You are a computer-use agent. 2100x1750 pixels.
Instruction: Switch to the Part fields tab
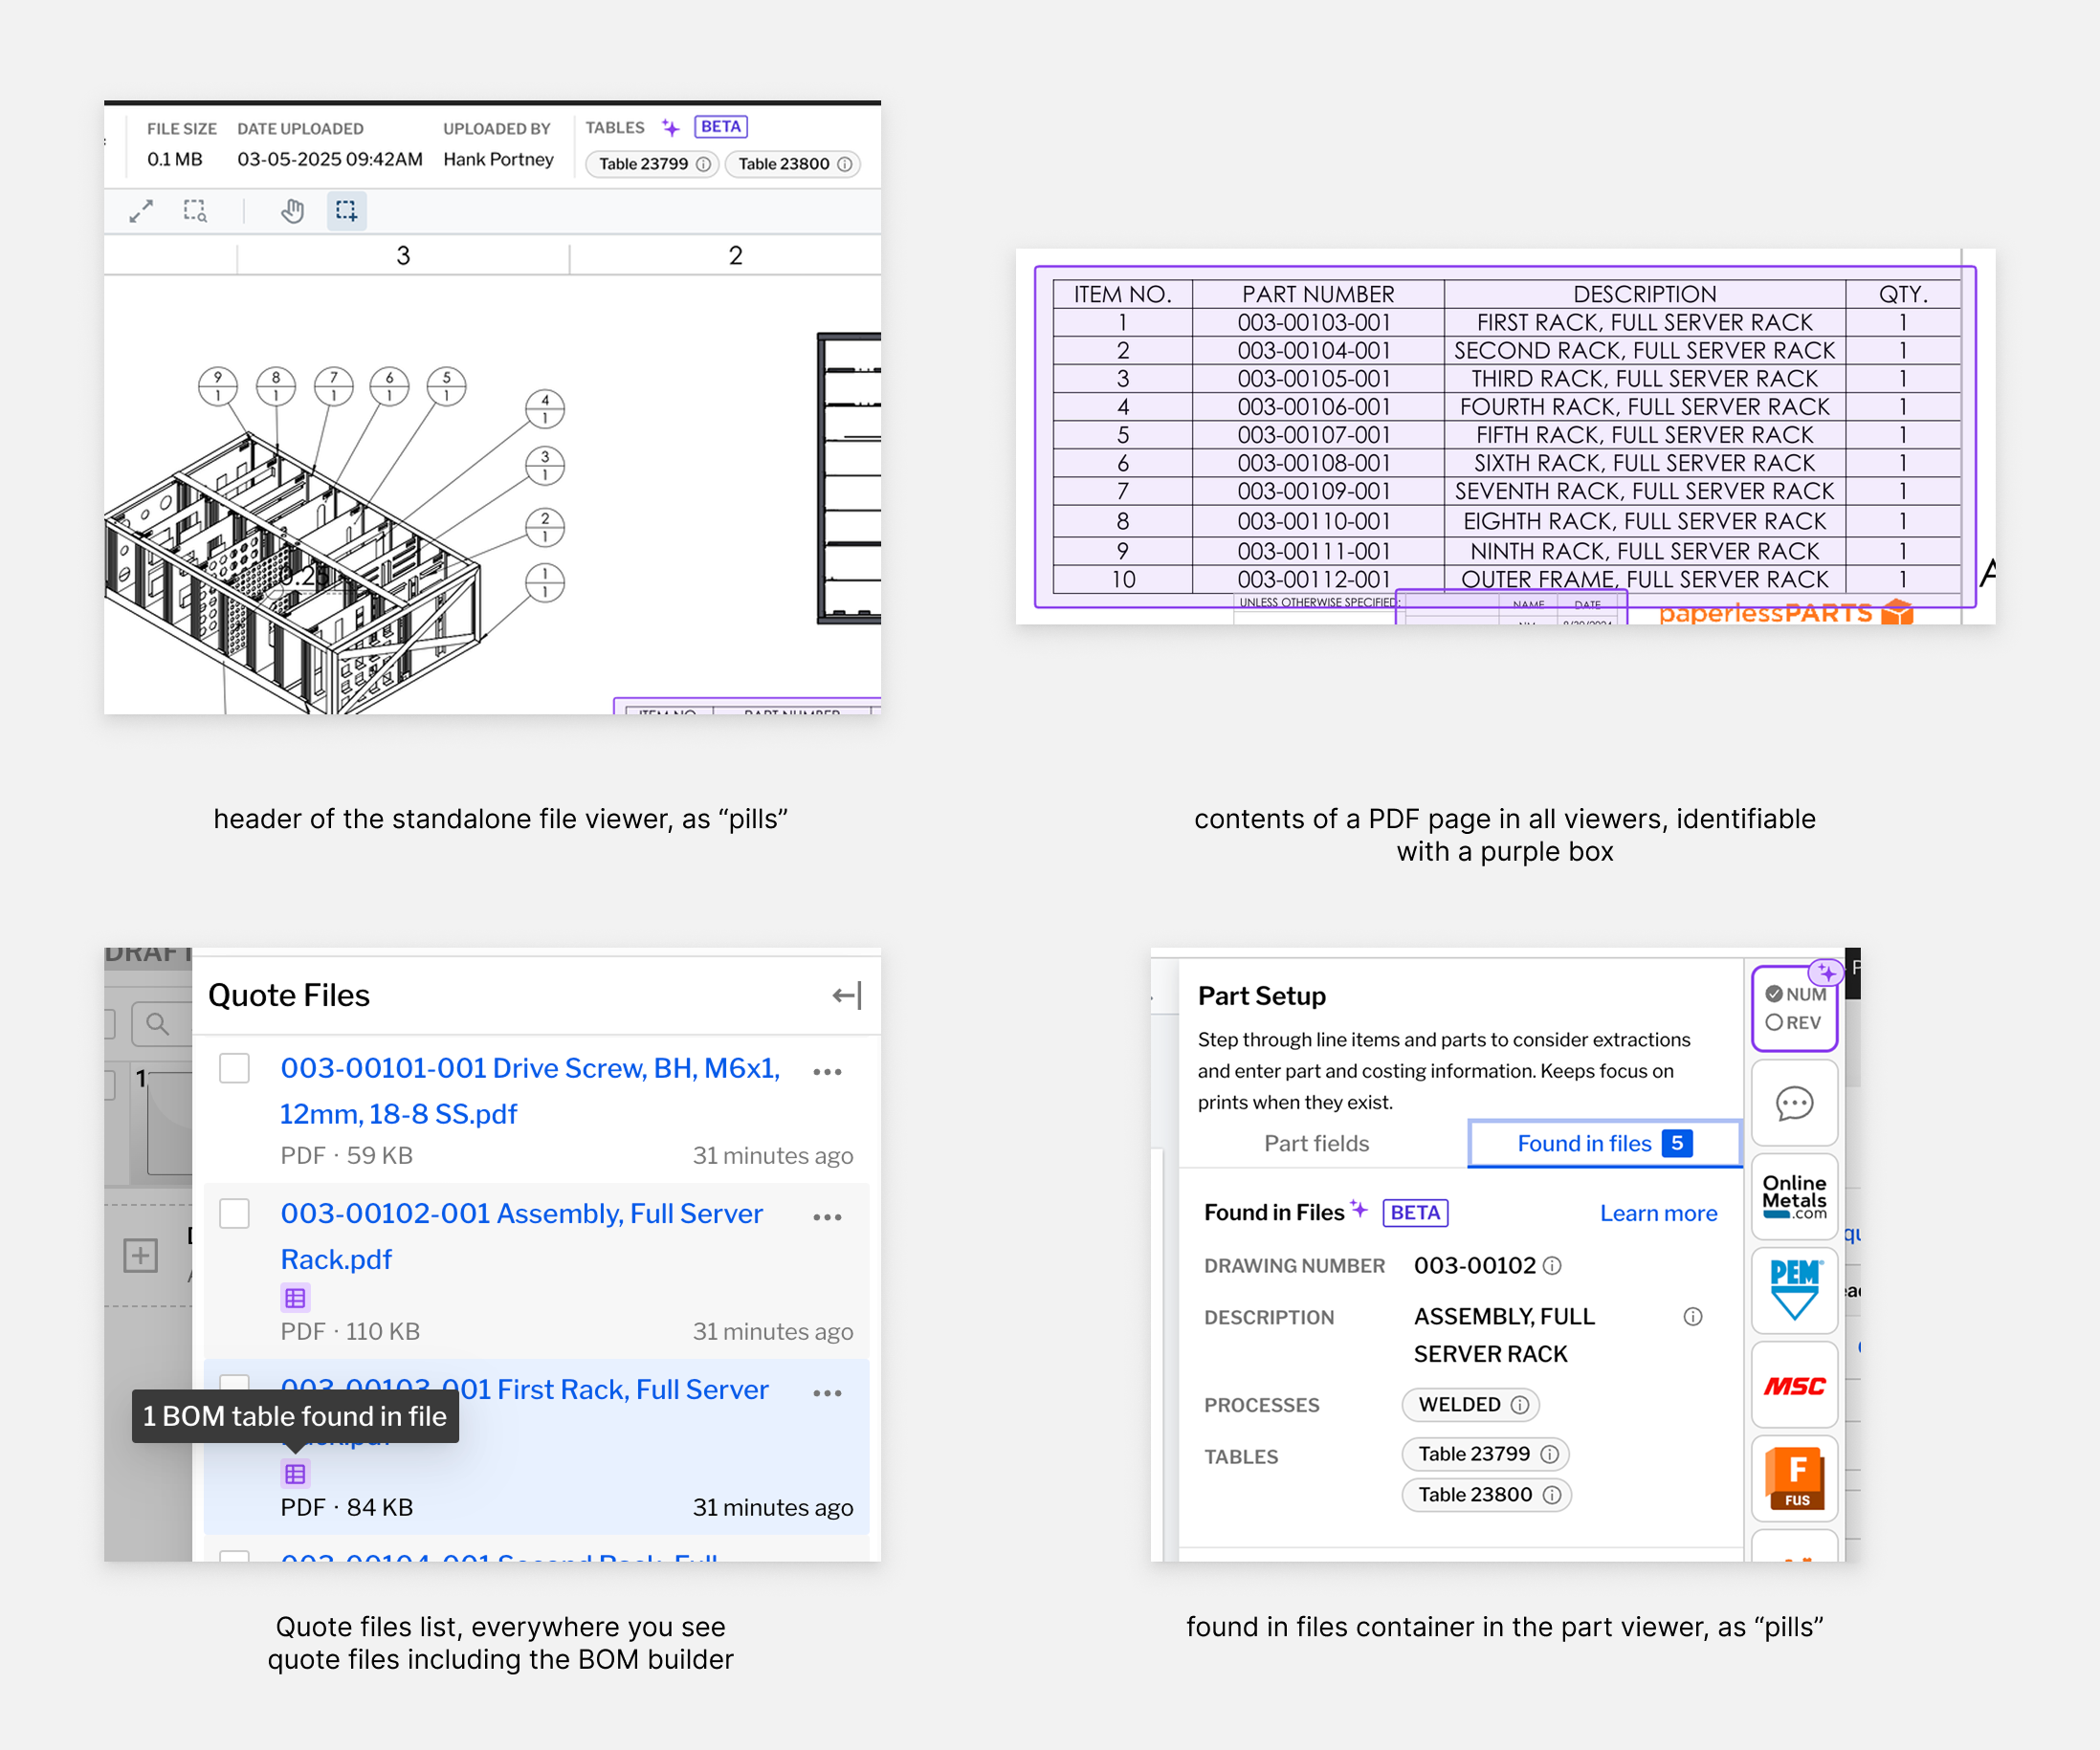pos(1316,1144)
